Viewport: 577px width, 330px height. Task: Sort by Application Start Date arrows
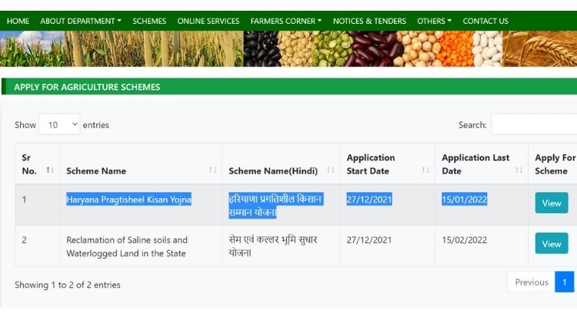[425, 170]
